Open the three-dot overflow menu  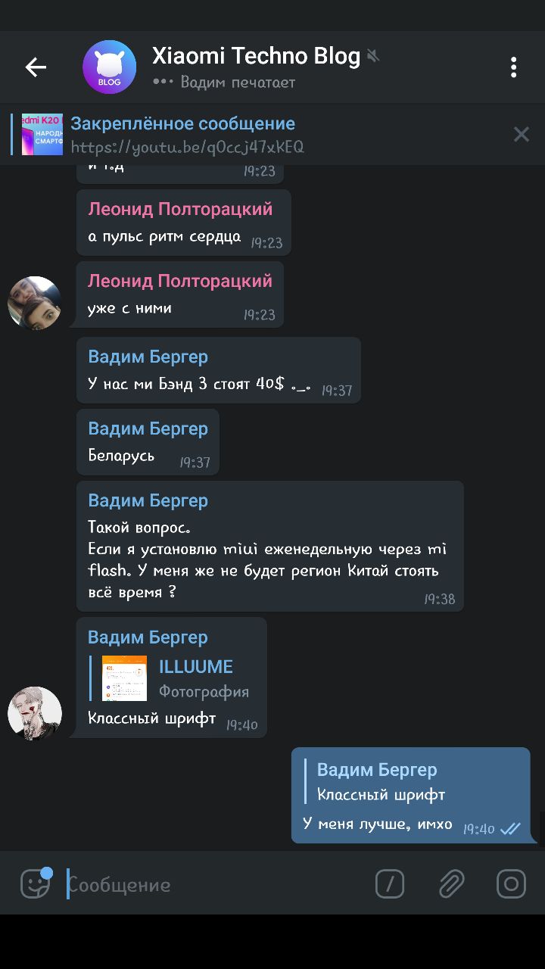(513, 67)
